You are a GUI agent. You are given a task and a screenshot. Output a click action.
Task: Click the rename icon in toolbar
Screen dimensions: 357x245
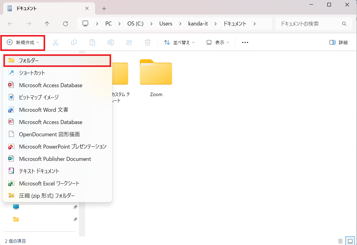tap(111, 42)
